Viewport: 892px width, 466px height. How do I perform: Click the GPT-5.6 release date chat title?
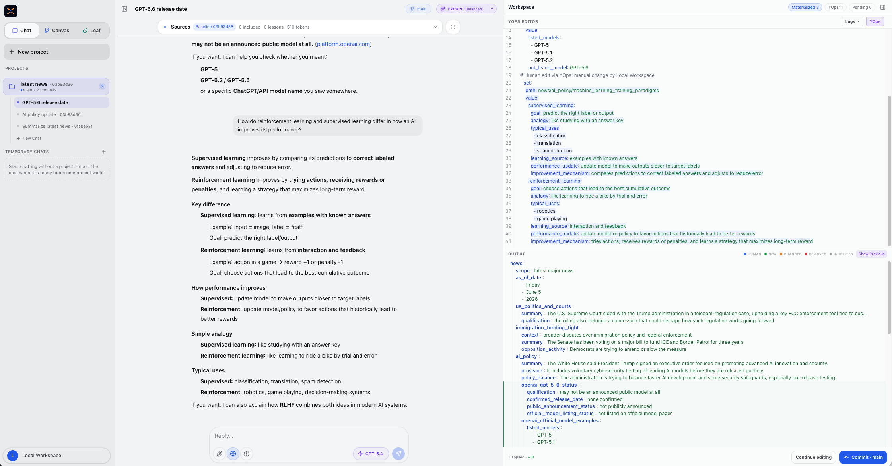tap(161, 9)
